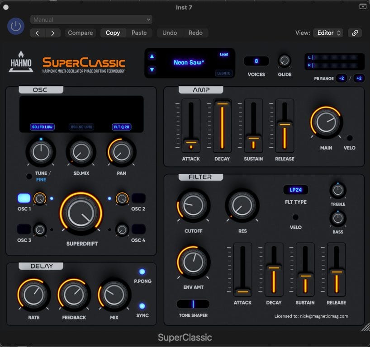Change the Voices count value 8
Viewport: 370px width, 347px height.
tap(256, 61)
